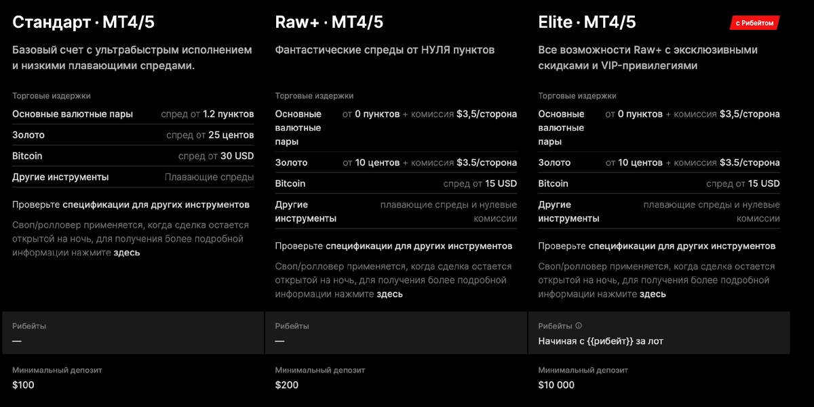The image size is (814, 407).
Task: Click 'здесь' swap link under Стандарт account
Action: click(x=127, y=253)
